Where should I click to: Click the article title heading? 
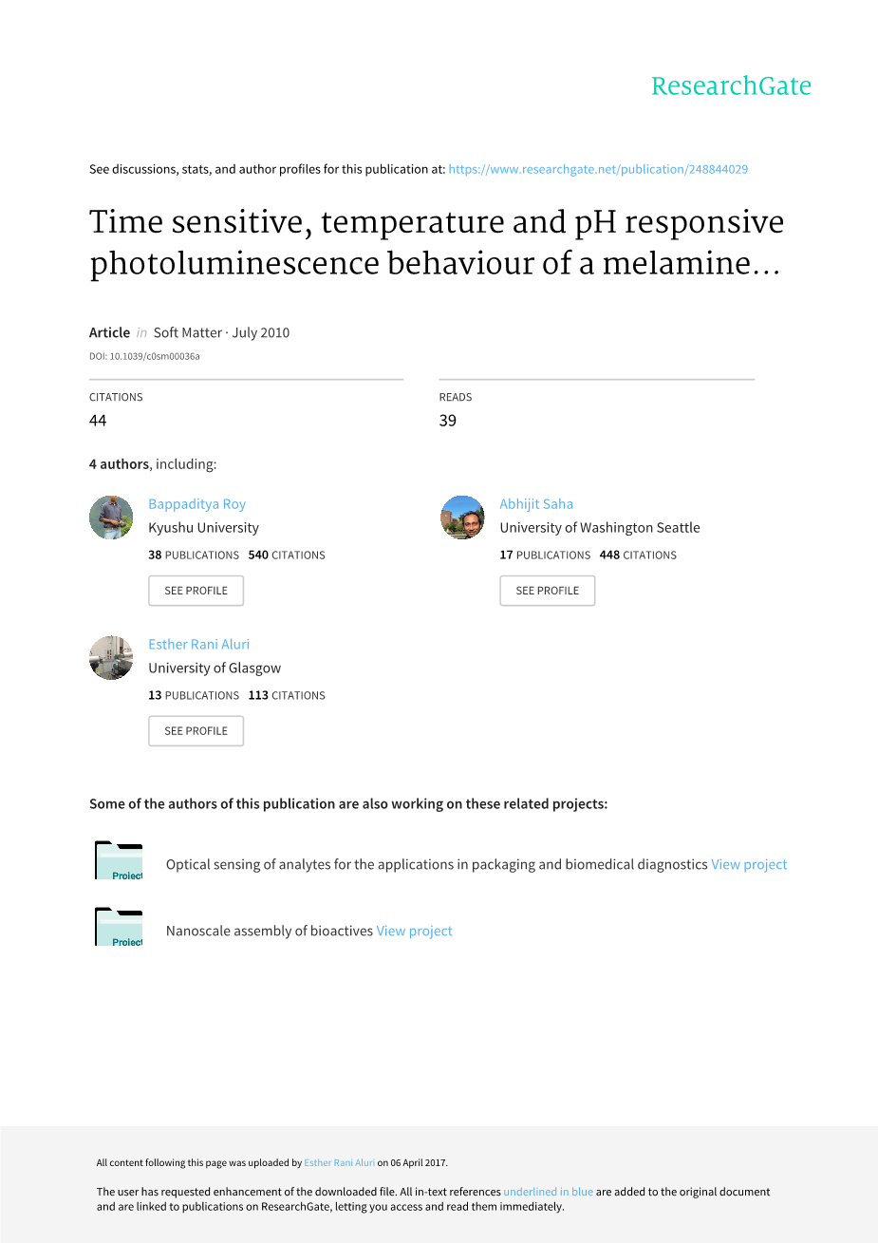(437, 242)
